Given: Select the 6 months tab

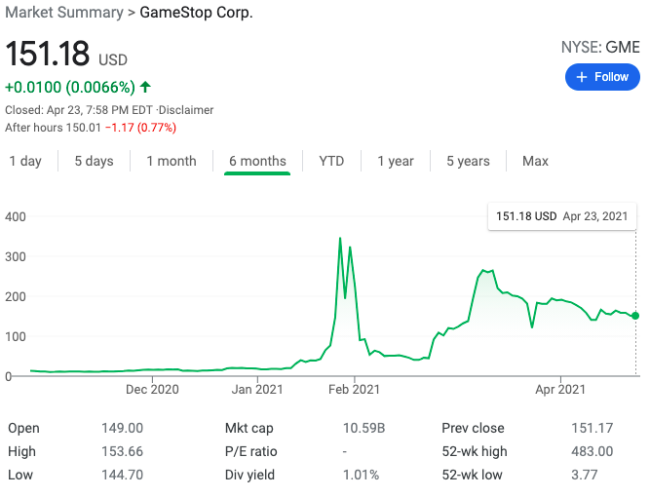Looking at the screenshot, I should [x=257, y=161].
